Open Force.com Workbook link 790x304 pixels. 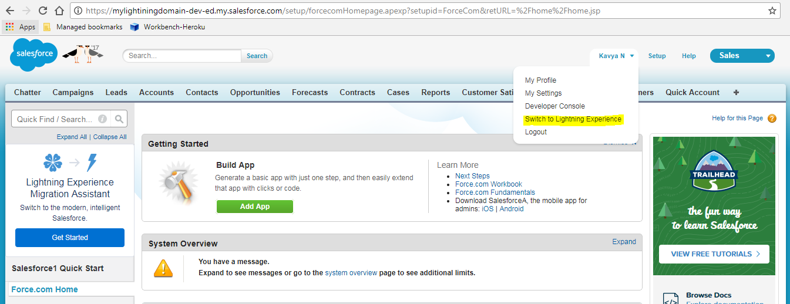click(489, 184)
